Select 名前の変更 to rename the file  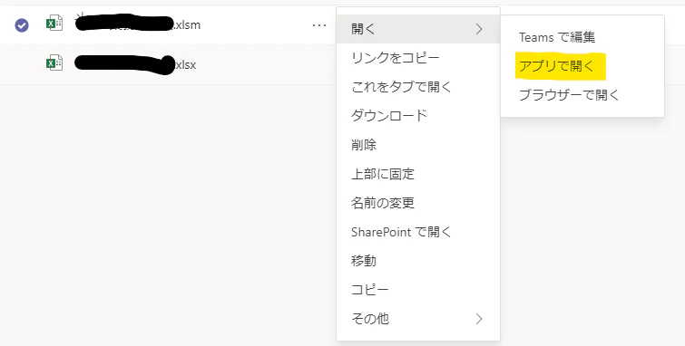pos(418,203)
